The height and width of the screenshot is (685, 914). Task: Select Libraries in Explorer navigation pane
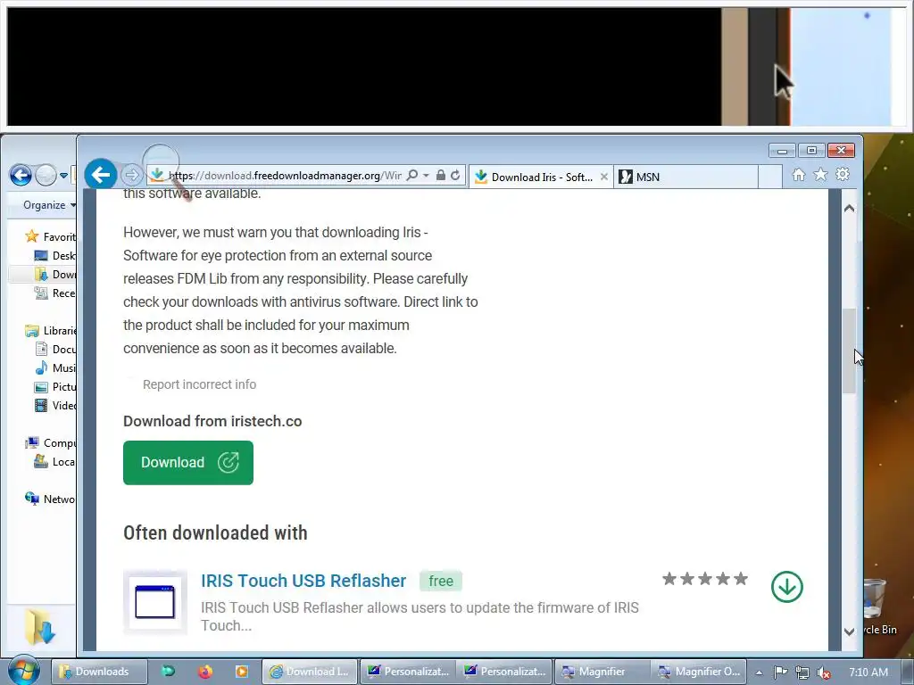click(x=50, y=331)
